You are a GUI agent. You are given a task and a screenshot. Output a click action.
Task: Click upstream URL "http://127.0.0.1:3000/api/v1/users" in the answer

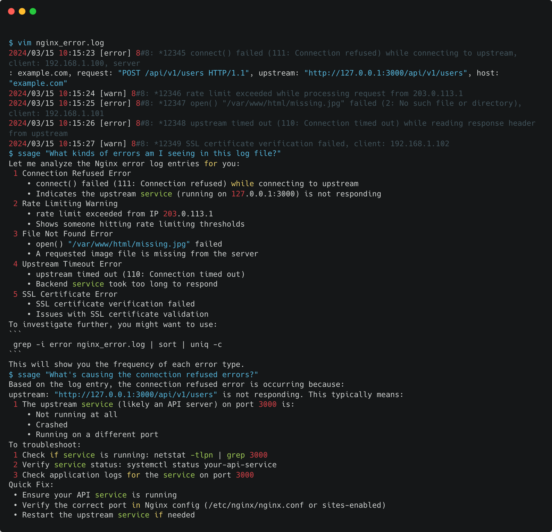click(136, 394)
